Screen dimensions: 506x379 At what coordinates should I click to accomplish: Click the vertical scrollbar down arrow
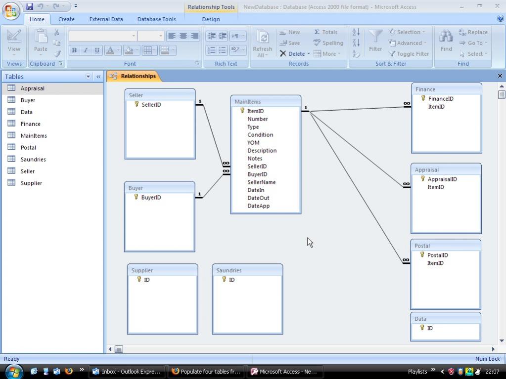(x=502, y=341)
